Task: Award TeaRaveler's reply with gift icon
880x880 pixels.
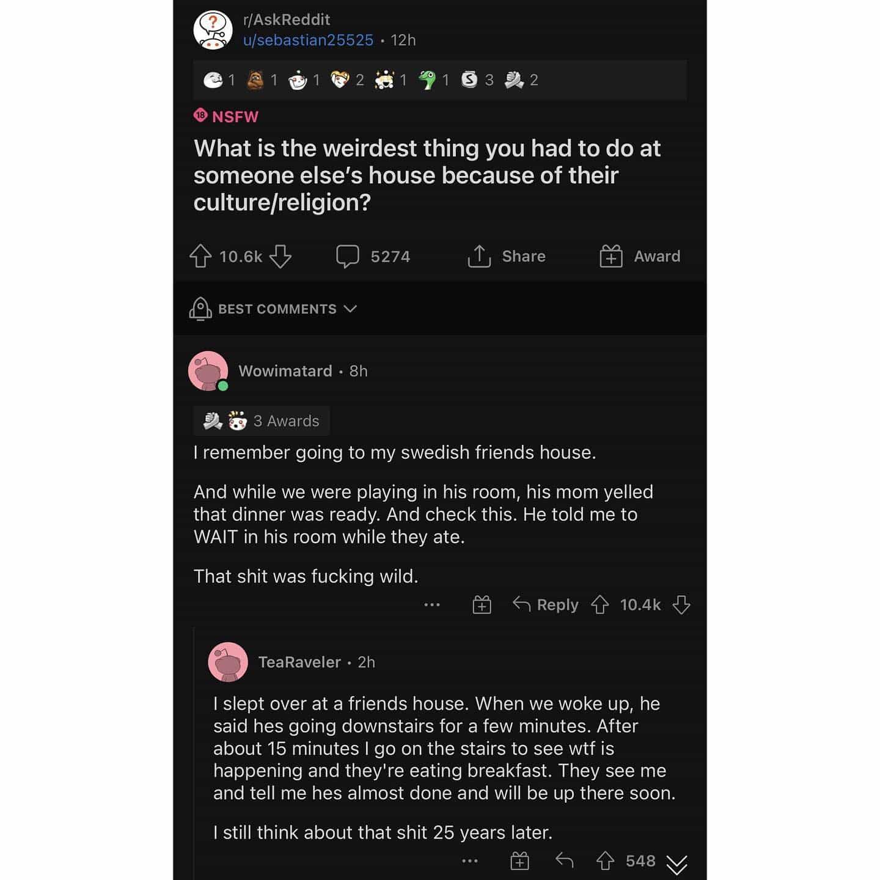Action: click(519, 861)
